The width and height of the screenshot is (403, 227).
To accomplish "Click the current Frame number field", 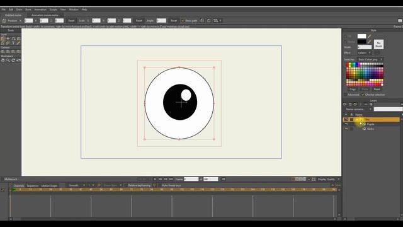I will tap(191, 179).
